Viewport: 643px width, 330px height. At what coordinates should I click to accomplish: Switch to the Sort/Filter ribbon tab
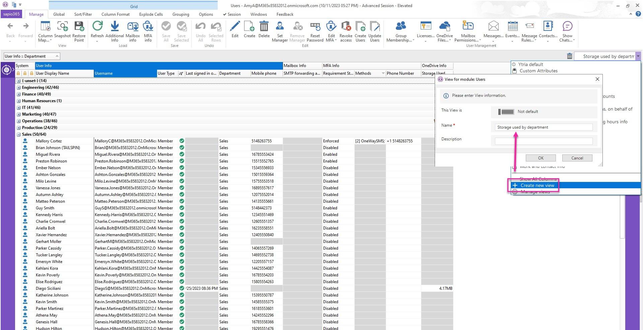(x=83, y=14)
